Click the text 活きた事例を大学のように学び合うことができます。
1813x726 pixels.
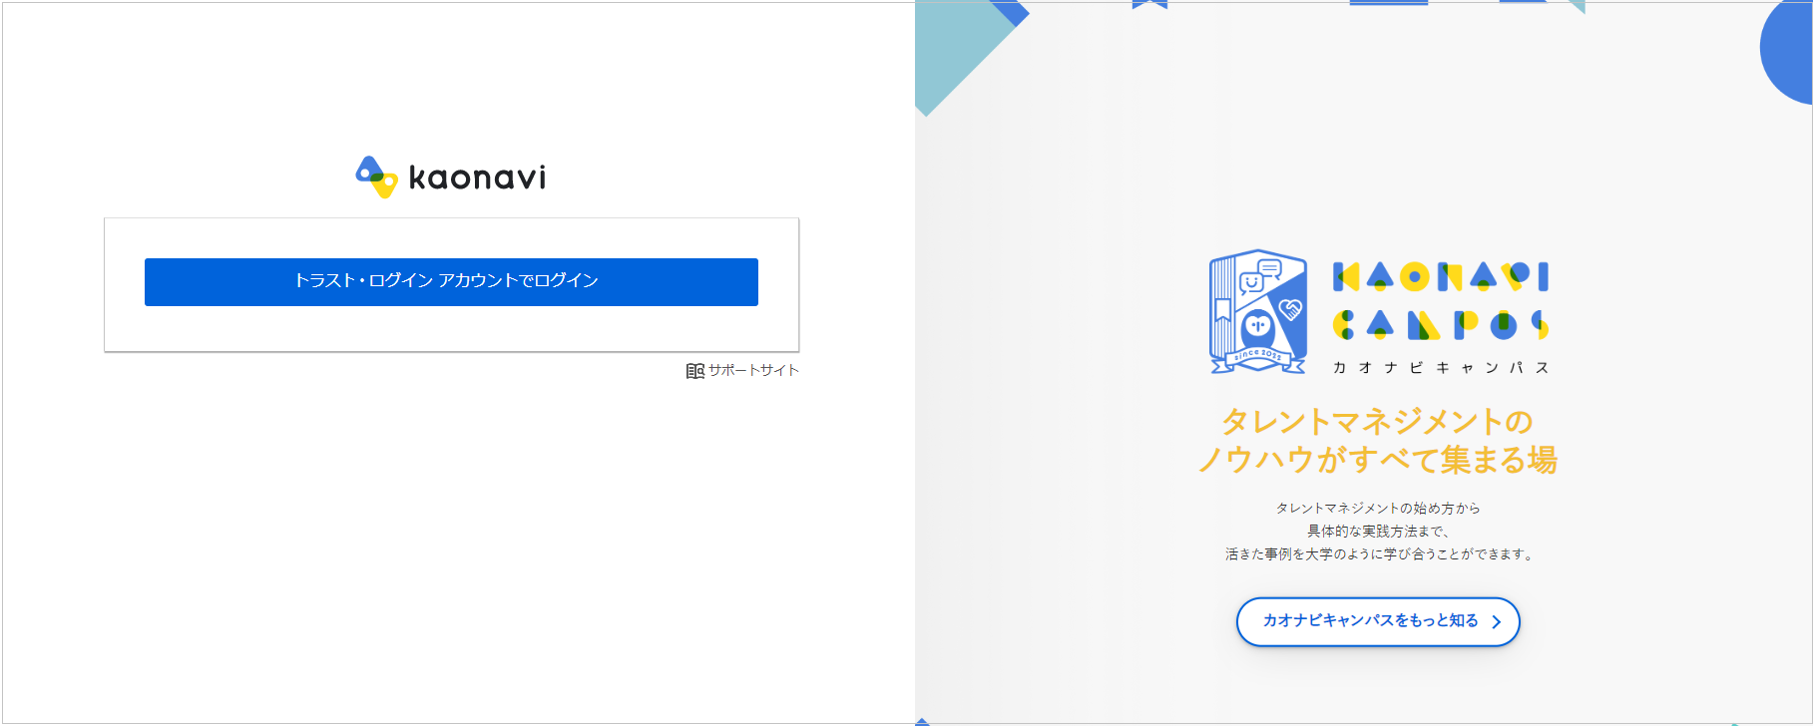(1381, 554)
